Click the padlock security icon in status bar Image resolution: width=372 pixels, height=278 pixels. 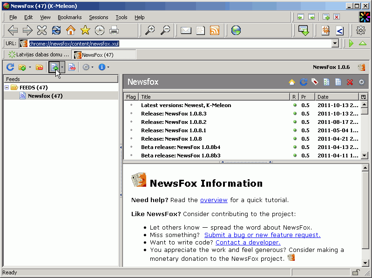pos(356,272)
